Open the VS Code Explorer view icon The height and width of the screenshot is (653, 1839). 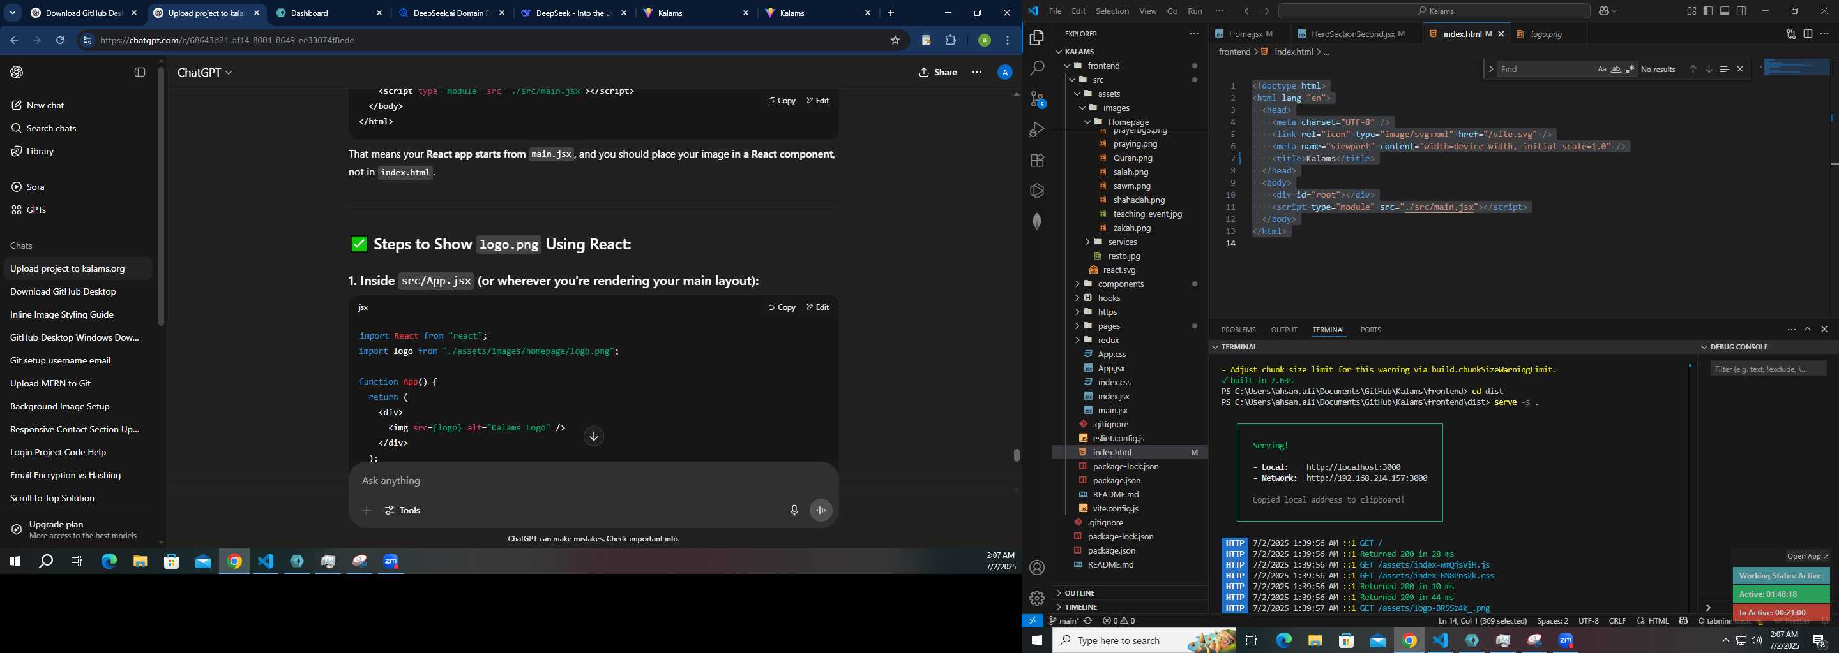pos(1036,37)
